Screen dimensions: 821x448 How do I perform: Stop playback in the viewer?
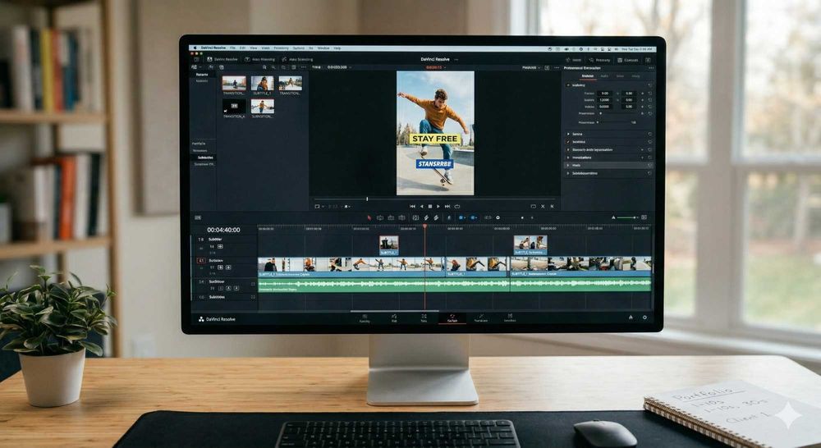430,206
